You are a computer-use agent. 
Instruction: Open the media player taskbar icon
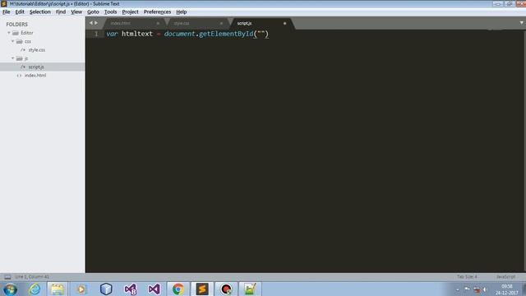coord(81,289)
